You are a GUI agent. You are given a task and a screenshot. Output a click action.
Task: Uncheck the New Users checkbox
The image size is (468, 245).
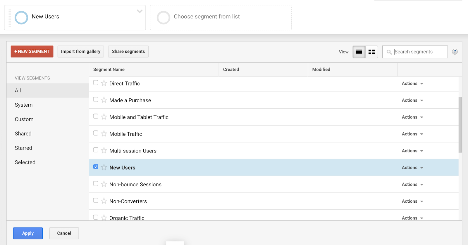click(96, 167)
